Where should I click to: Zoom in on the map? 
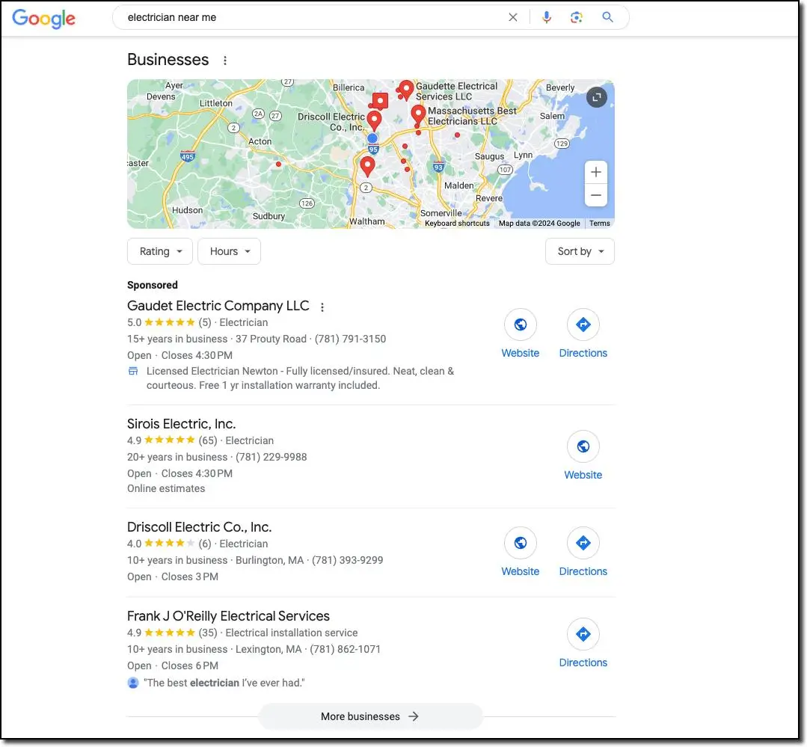[x=596, y=172]
